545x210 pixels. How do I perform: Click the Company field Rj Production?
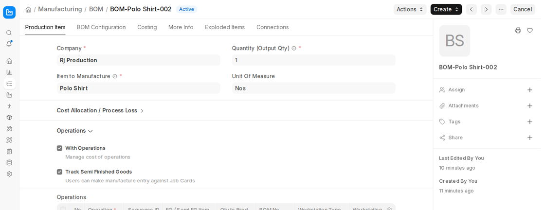(138, 60)
